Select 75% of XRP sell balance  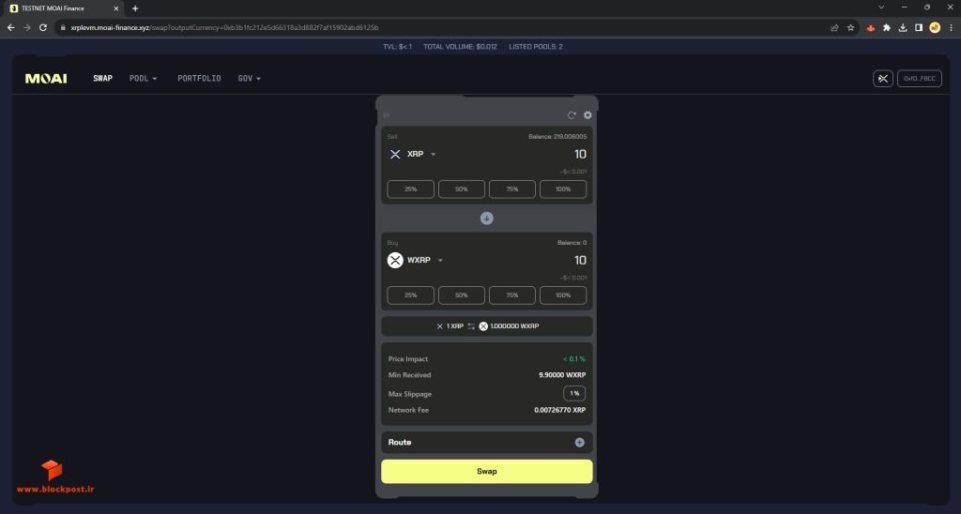pos(512,189)
